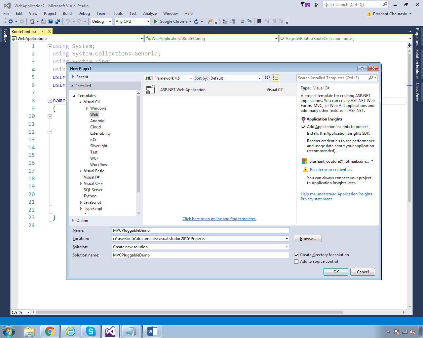The height and width of the screenshot is (338, 423).
Task: Click the find templates online link
Action: tap(219, 219)
